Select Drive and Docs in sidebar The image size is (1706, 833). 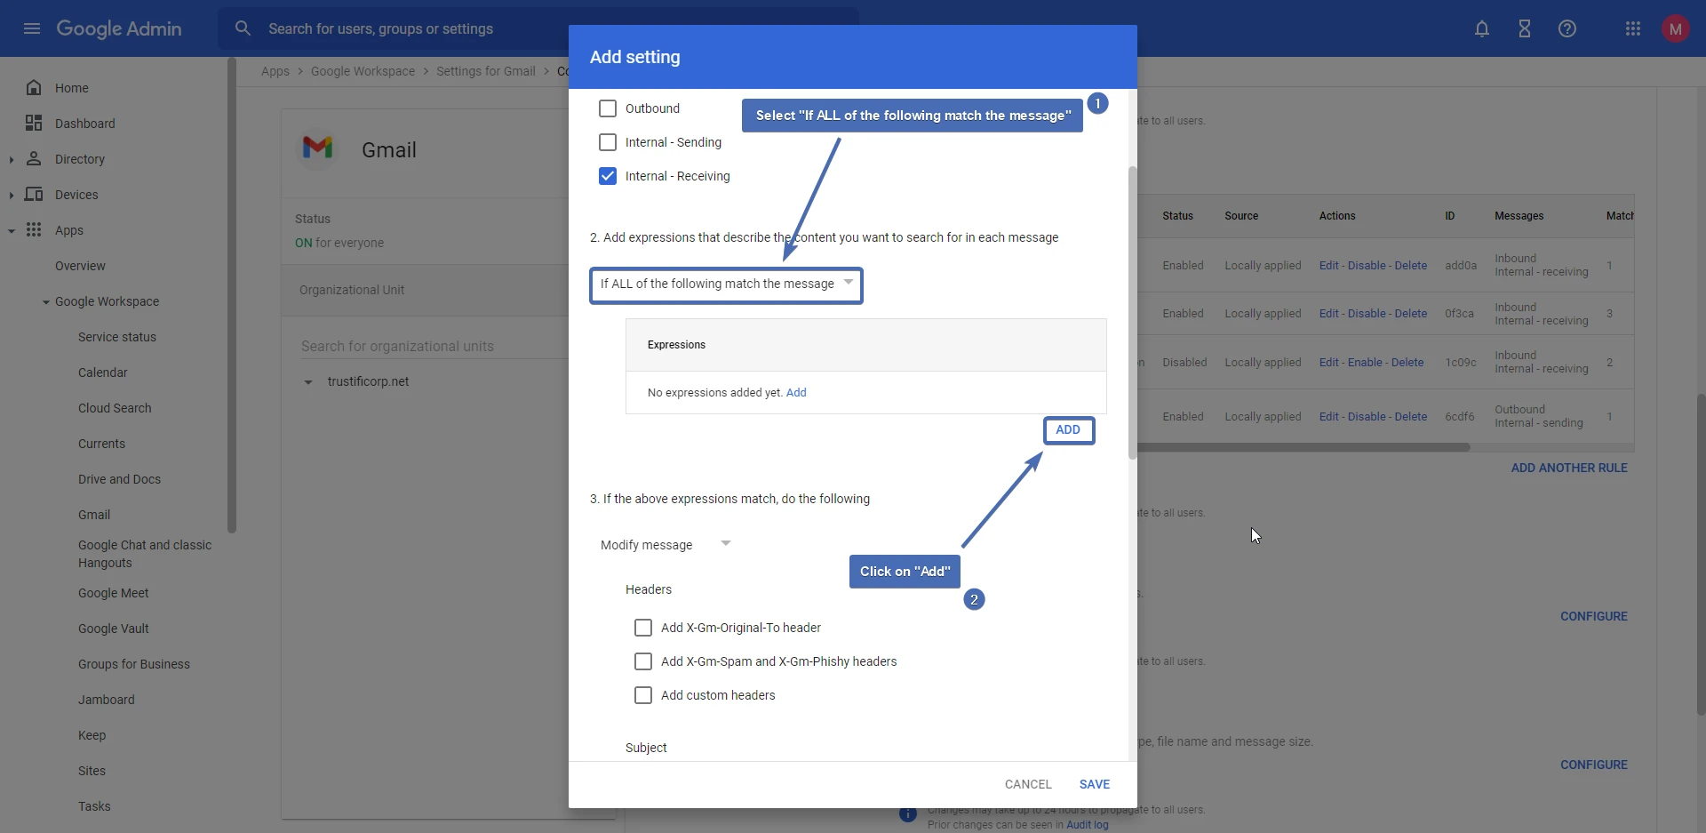point(119,479)
